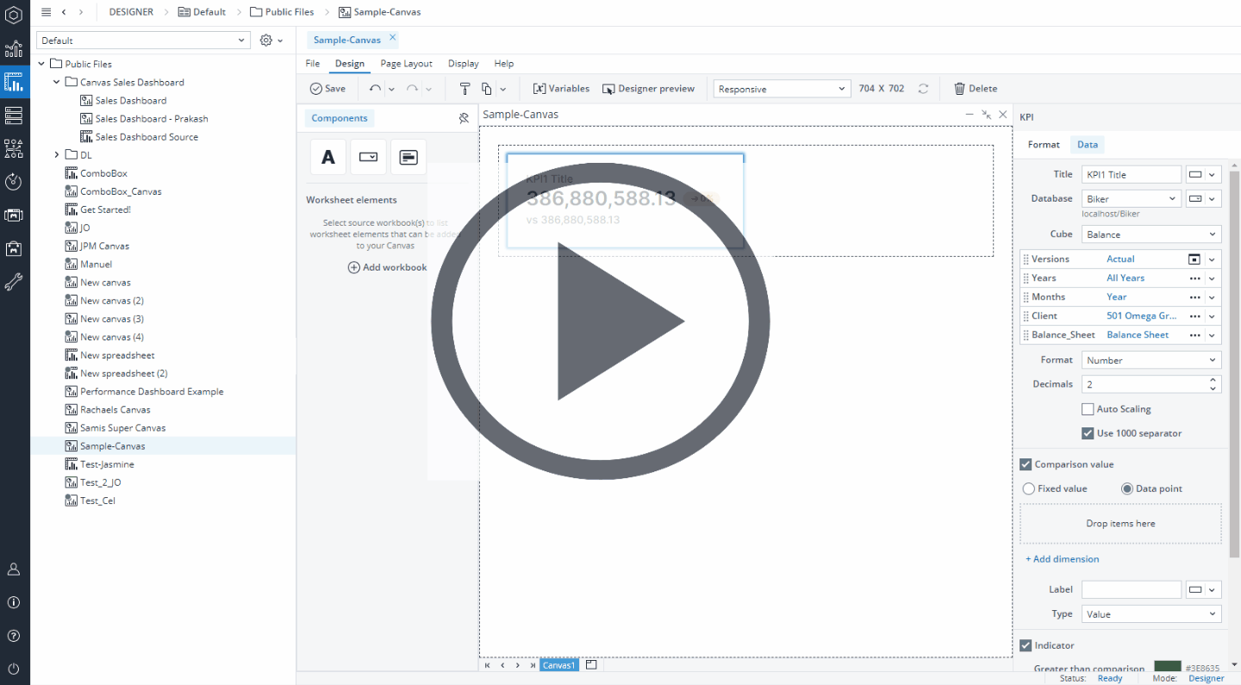Click the Save button
The image size is (1241, 685).
(x=328, y=88)
